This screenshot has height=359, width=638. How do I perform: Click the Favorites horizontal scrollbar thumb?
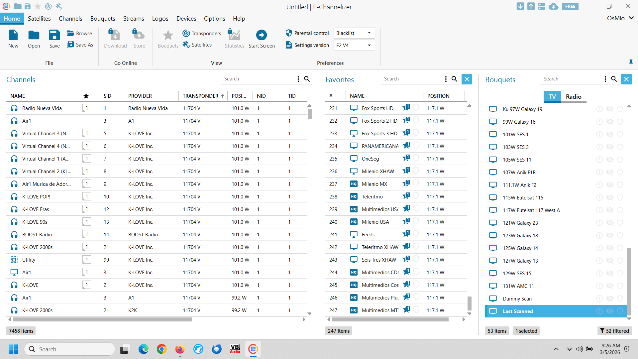(390, 319)
